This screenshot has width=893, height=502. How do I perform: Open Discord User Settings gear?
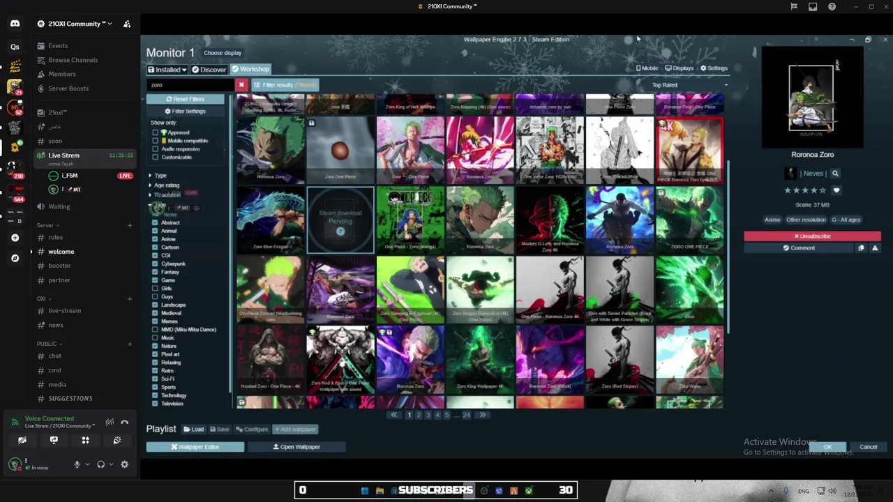point(124,464)
